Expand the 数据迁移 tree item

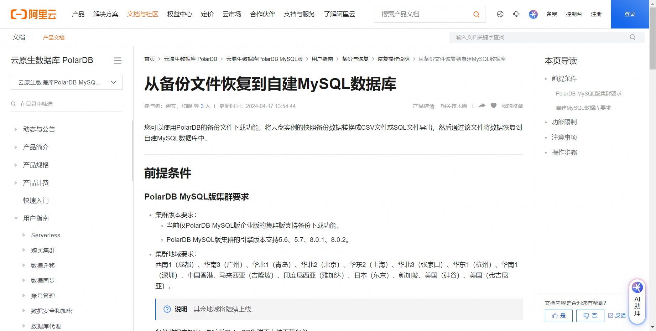coord(24,265)
